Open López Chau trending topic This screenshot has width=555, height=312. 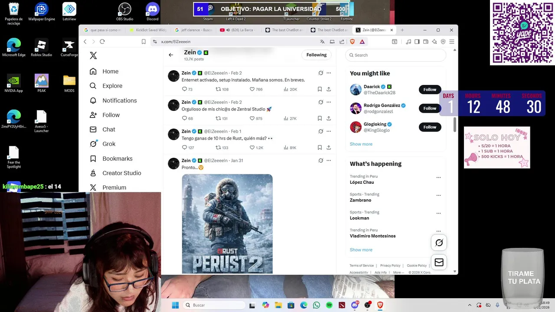(362, 182)
